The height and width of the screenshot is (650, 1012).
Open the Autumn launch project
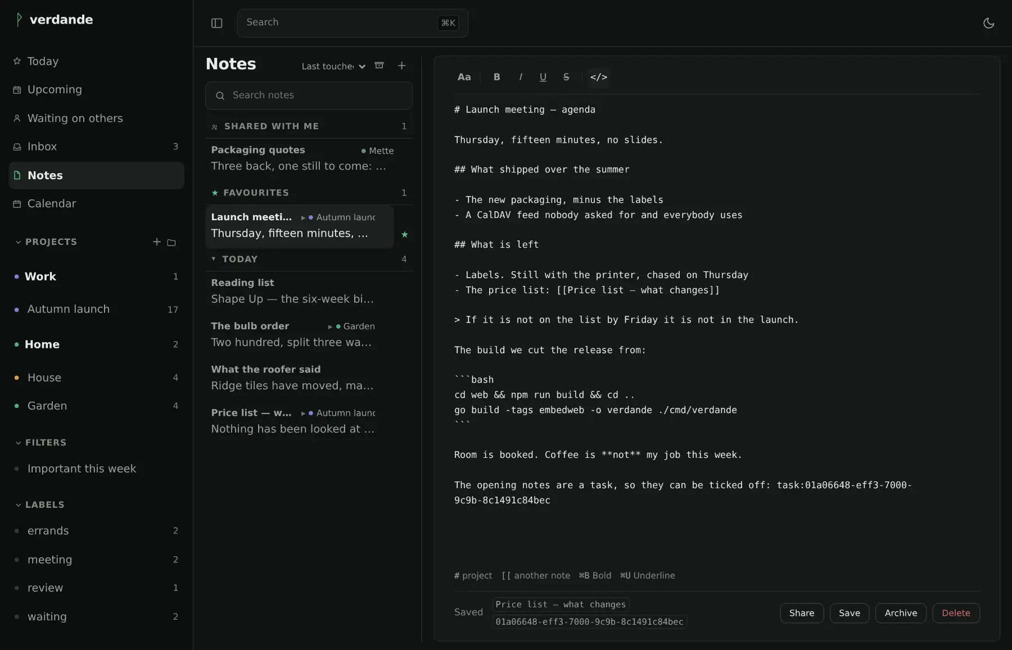pos(96,310)
